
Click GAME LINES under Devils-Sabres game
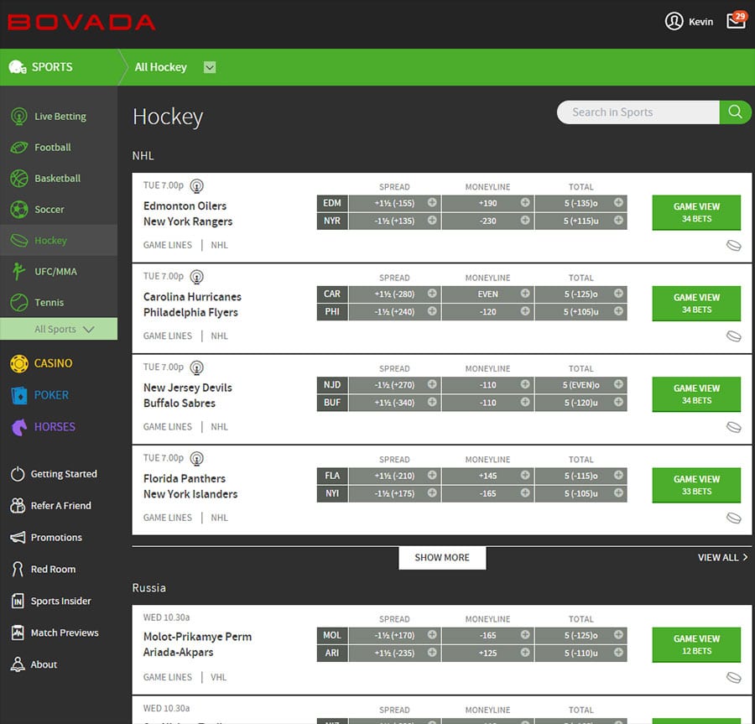point(168,427)
